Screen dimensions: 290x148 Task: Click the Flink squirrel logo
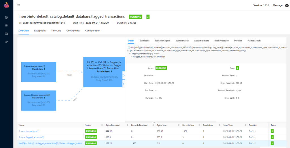(6, 5)
